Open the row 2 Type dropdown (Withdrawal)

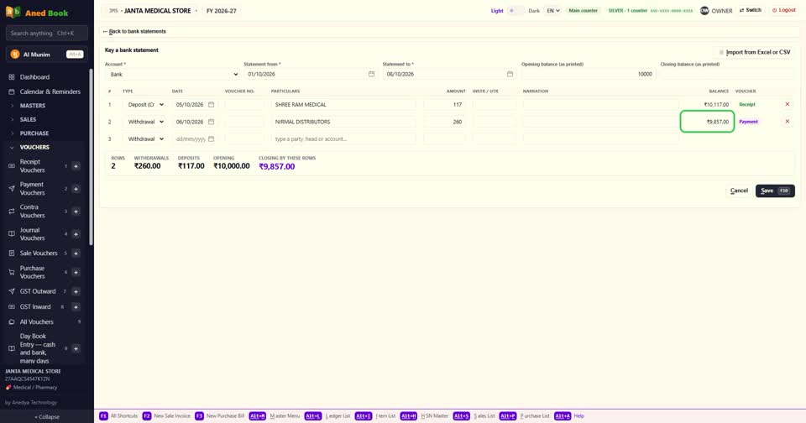[145, 122]
